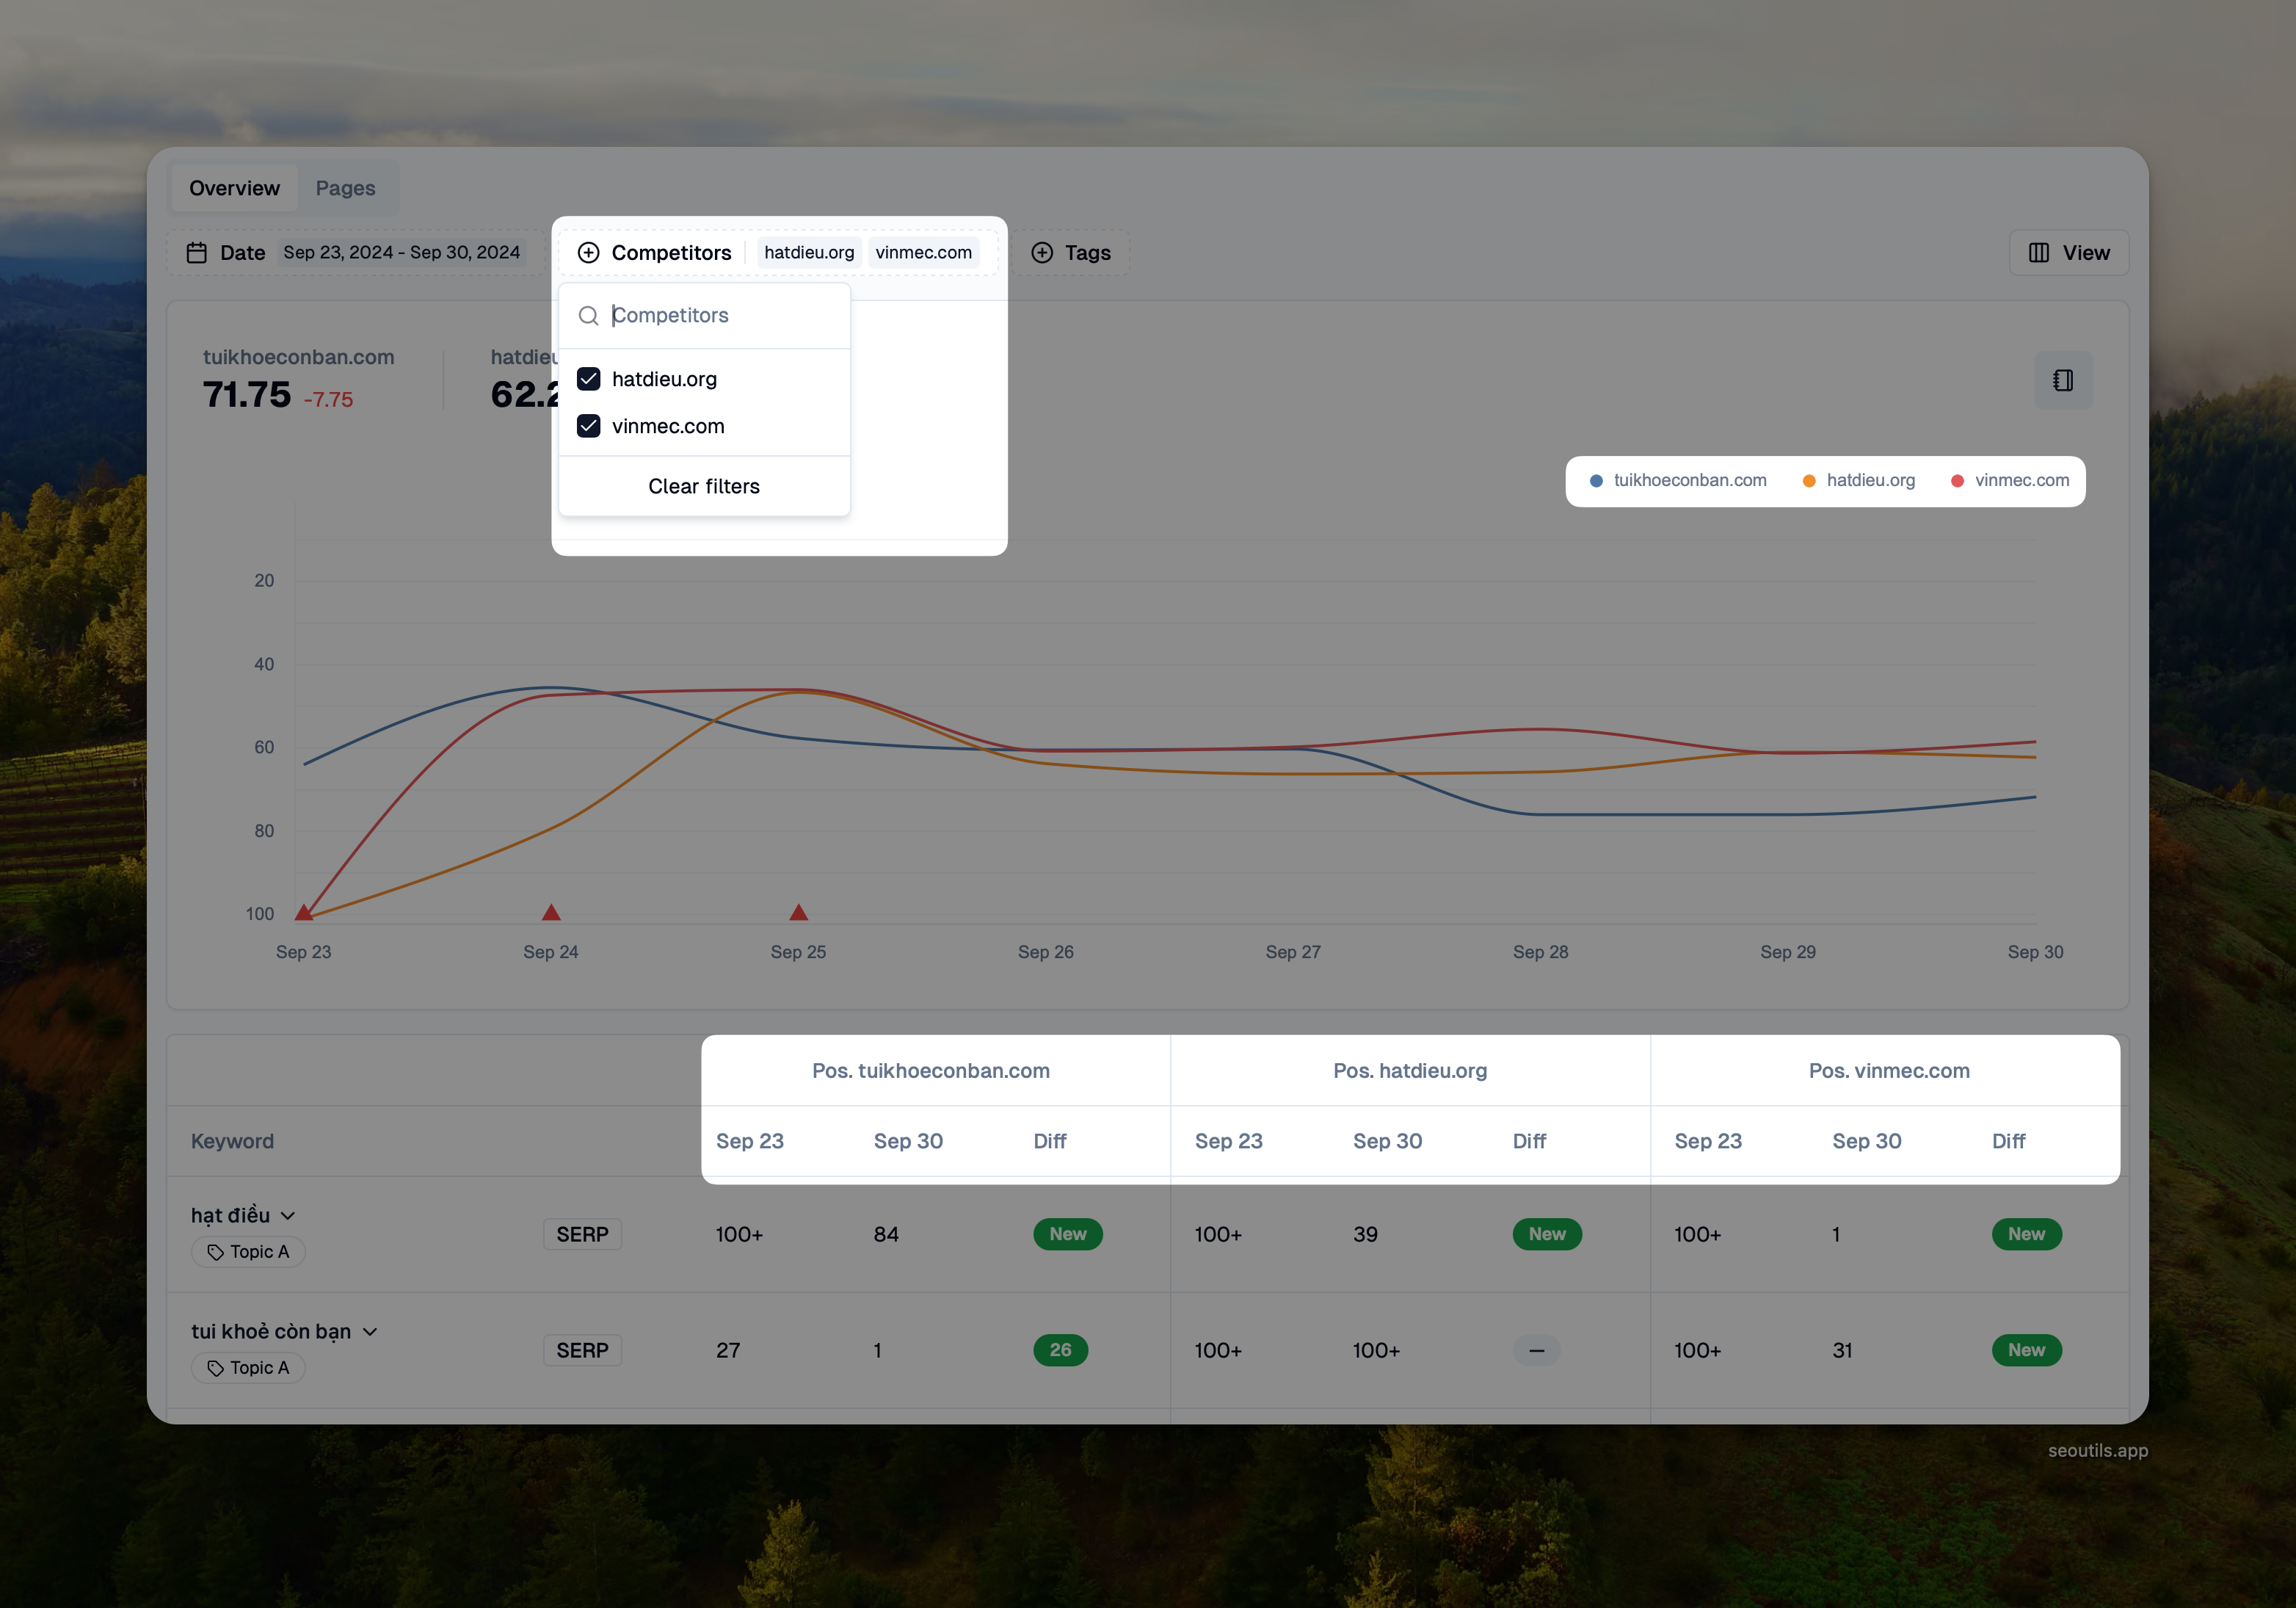This screenshot has width=2296, height=1608.
Task: Click the orange hatdieu.org legend dot
Action: click(1809, 482)
